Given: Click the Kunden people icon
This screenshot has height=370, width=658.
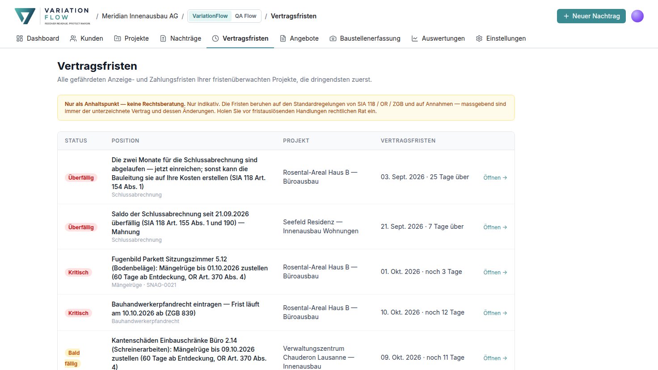Looking at the screenshot, I should [x=73, y=38].
